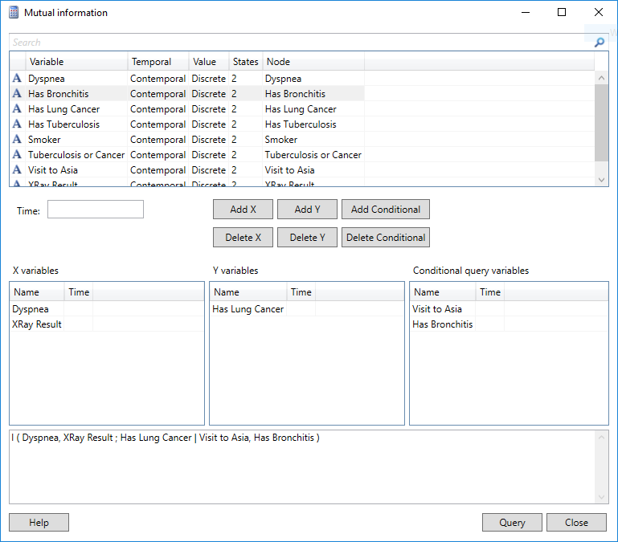The image size is (618, 542).
Task: Sort the variable list by States column header
Action: tap(246, 62)
